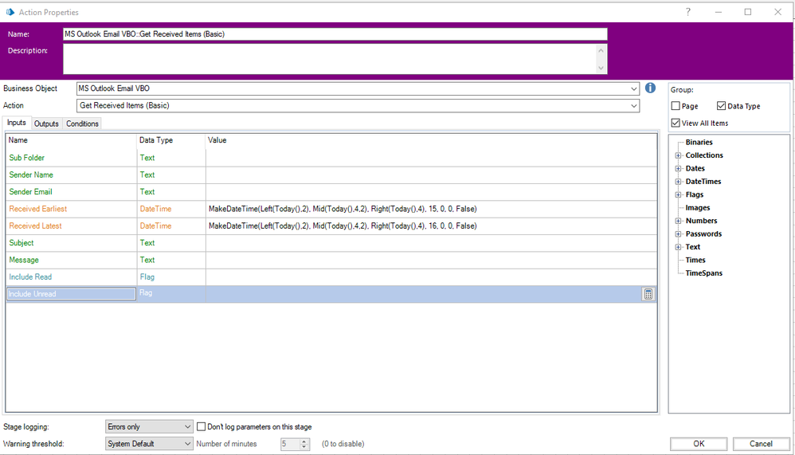Switch to the Outputs tab
Viewport: 795px width, 455px height.
click(46, 124)
